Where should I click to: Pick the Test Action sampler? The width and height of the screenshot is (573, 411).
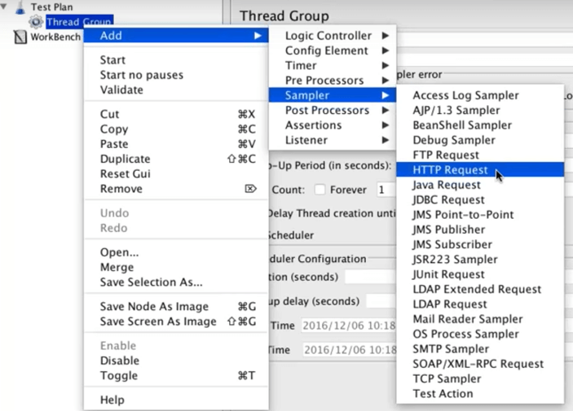(x=443, y=393)
